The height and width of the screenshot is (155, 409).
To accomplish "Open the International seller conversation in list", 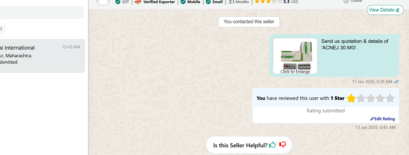I will (42, 56).
